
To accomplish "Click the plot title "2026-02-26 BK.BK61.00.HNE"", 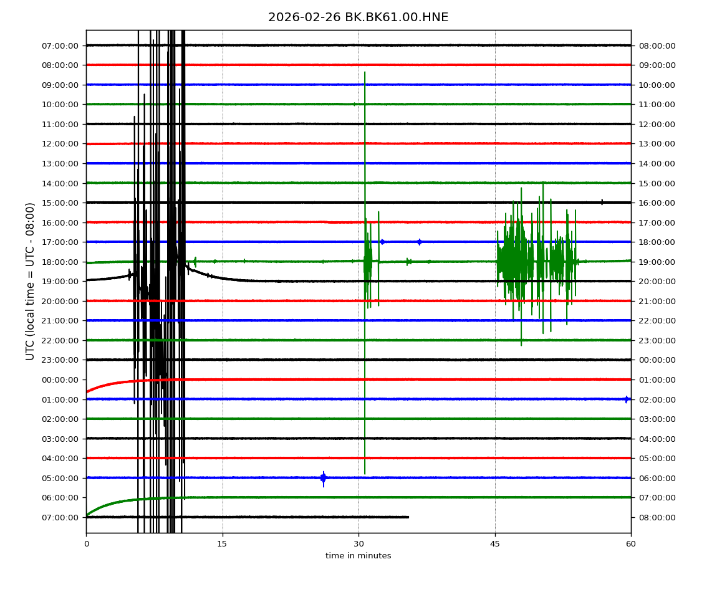I will click(358, 17).
